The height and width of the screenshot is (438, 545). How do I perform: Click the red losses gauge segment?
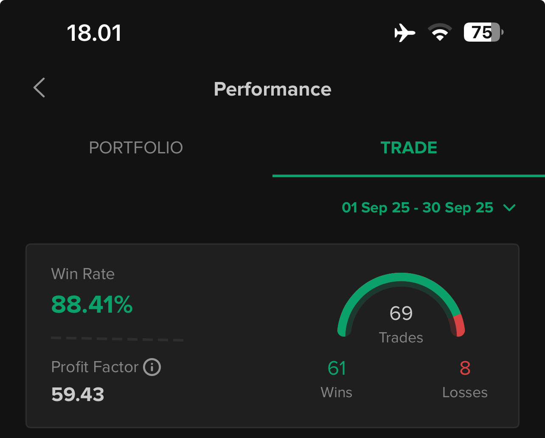coord(458,325)
